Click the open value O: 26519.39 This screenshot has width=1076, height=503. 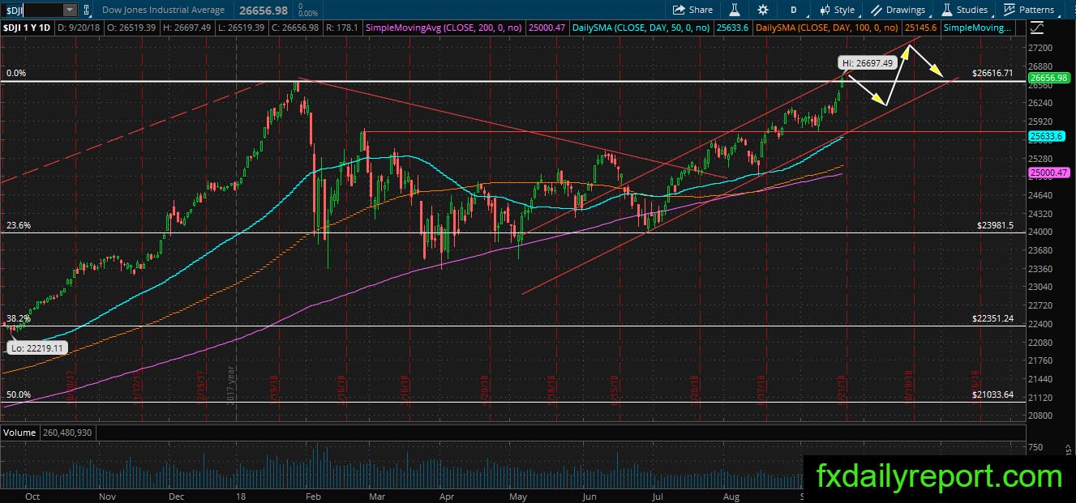[x=130, y=28]
